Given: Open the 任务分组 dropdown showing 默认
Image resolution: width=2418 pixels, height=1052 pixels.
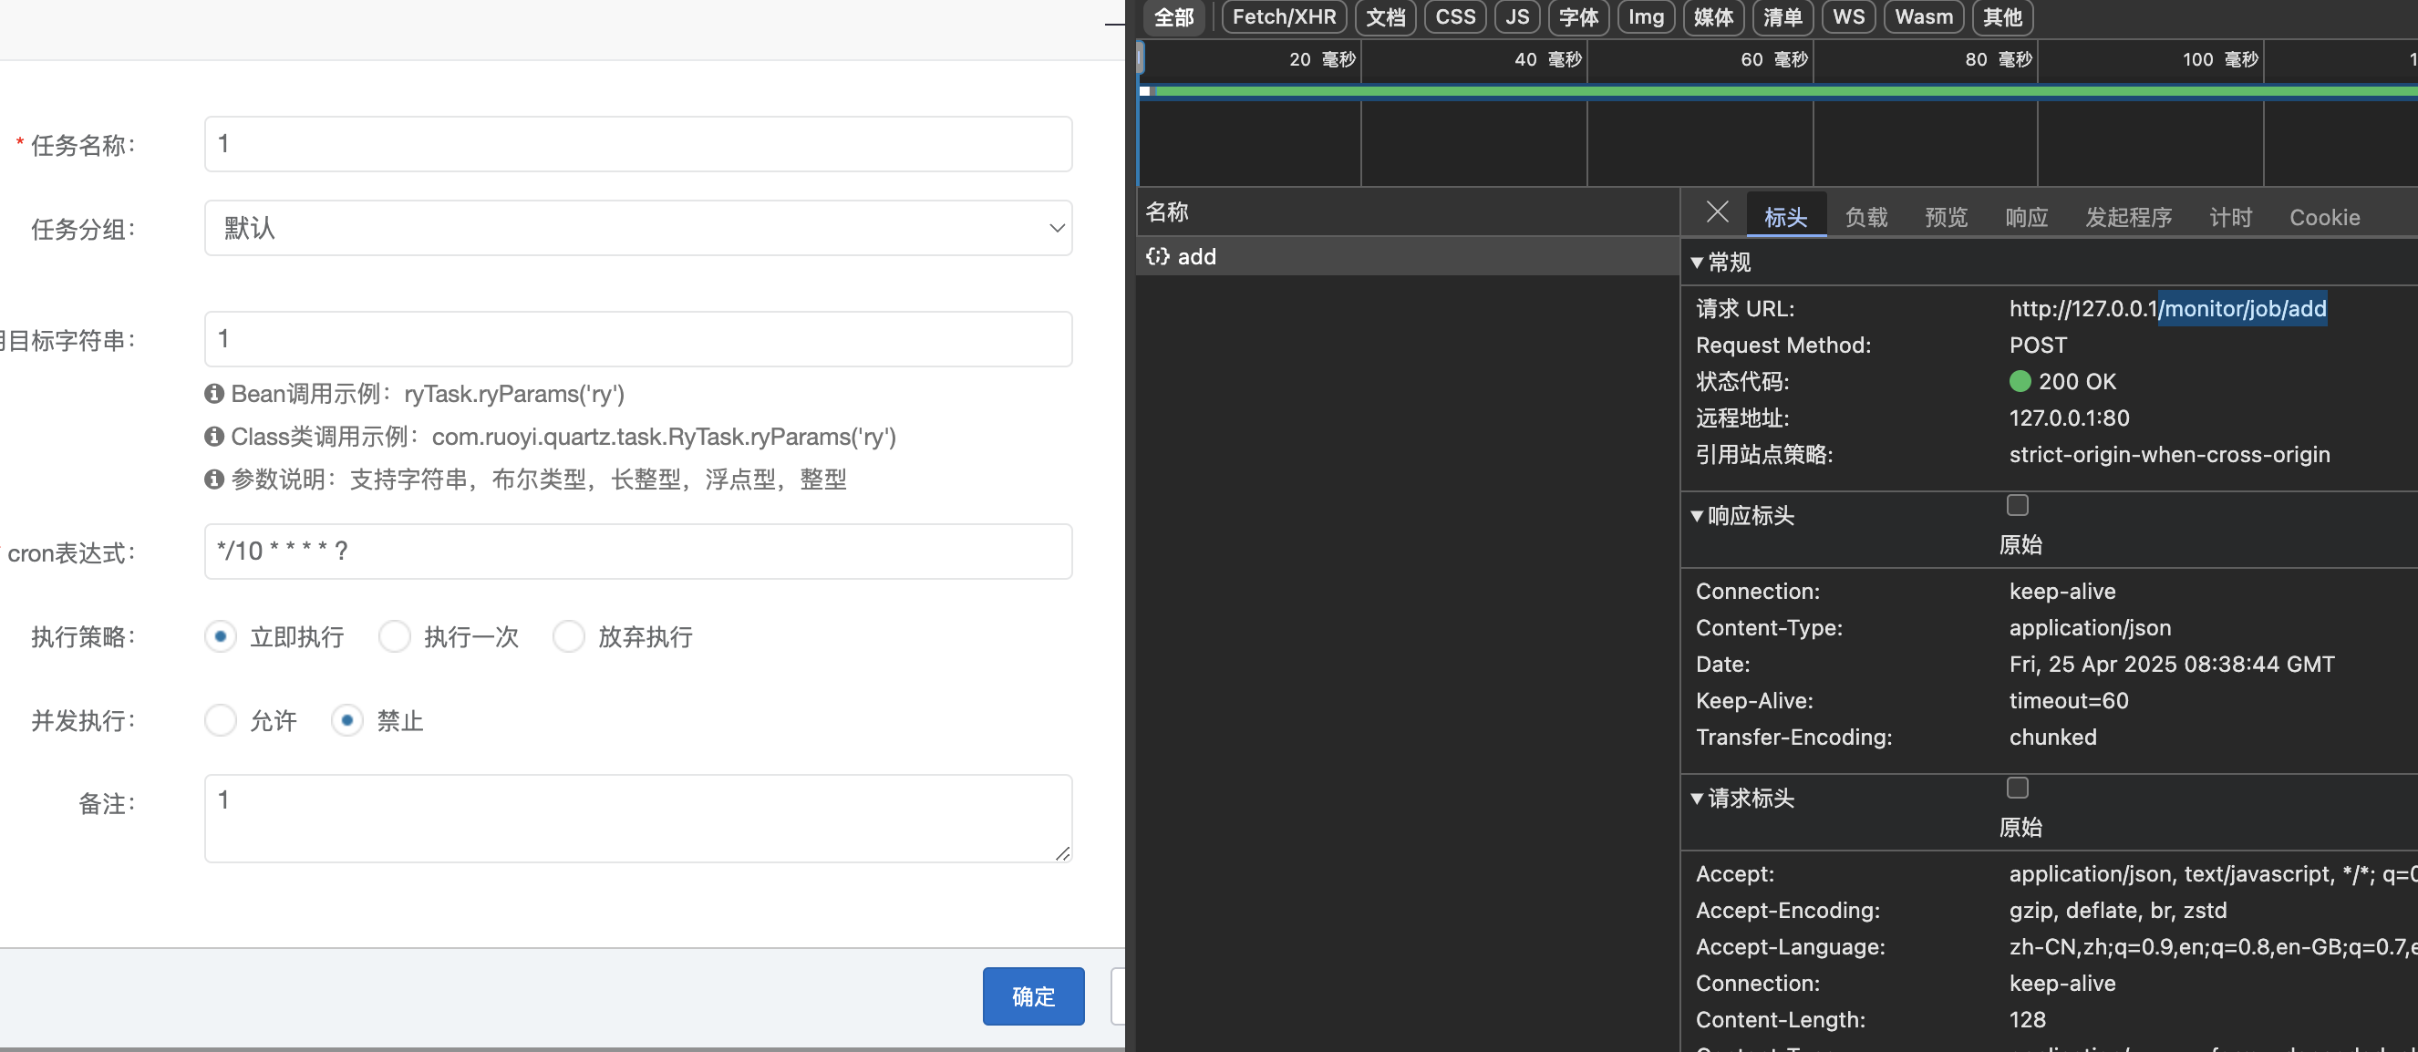Looking at the screenshot, I should tap(638, 228).
